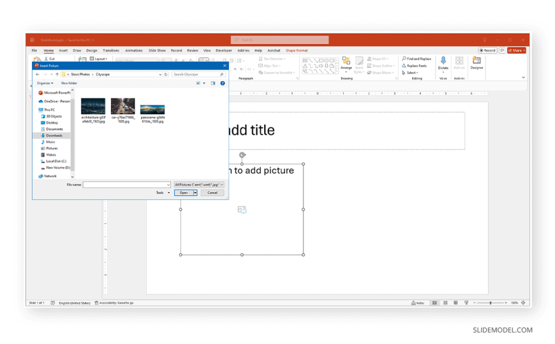Cancel the Insert Picture dialog

tap(212, 193)
